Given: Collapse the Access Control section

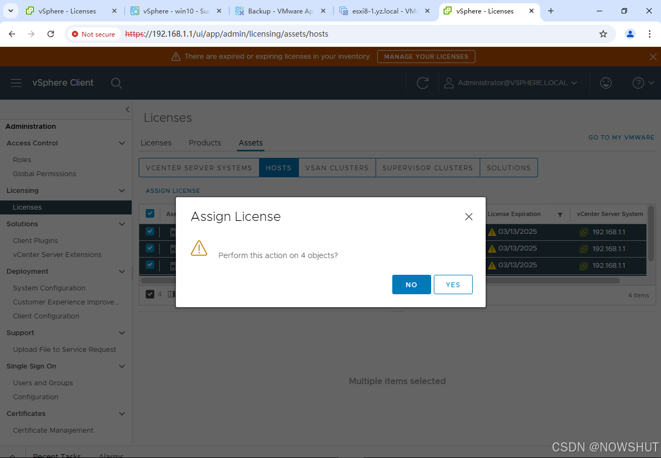Looking at the screenshot, I should tap(122, 143).
